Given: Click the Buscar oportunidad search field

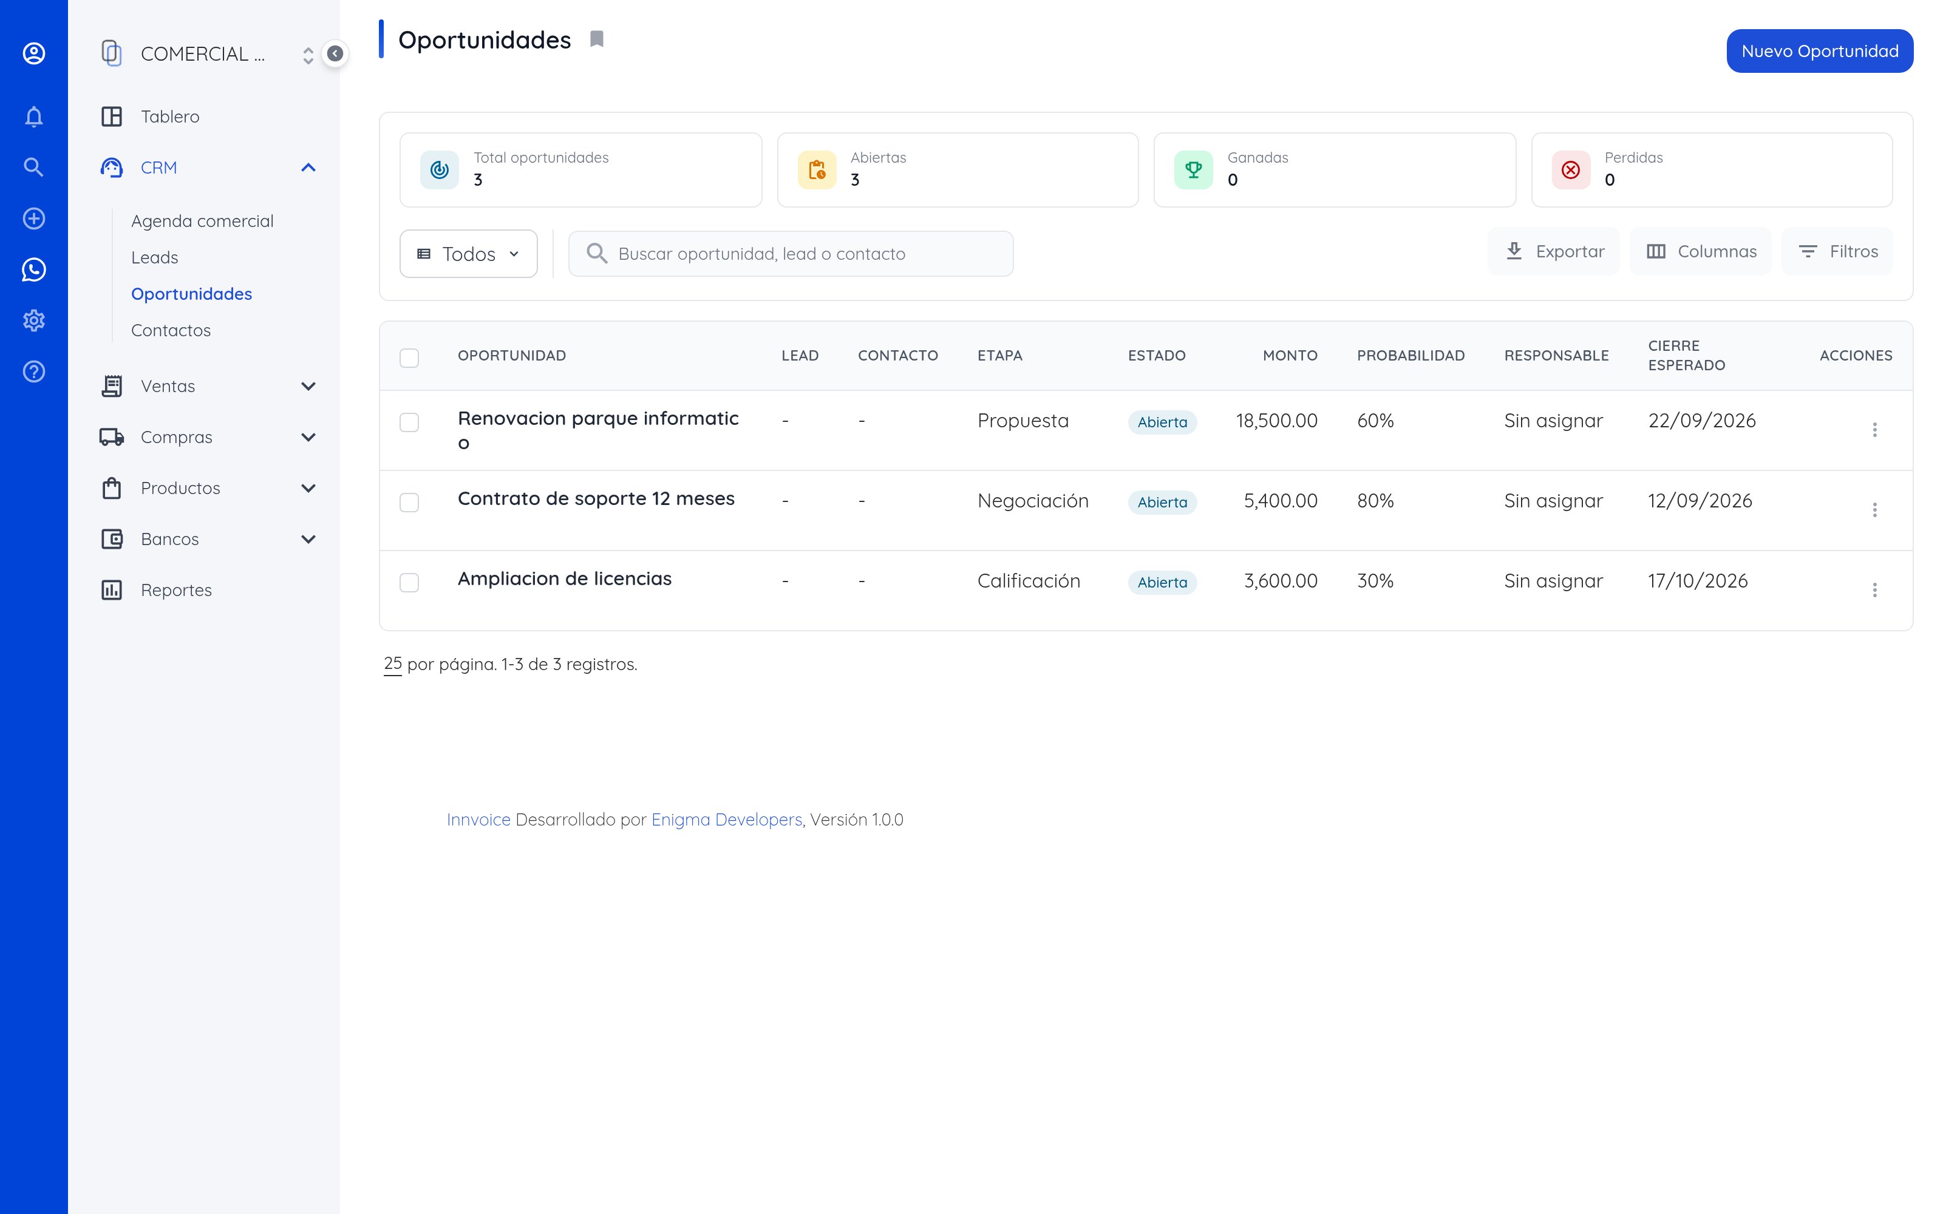Looking at the screenshot, I should point(791,254).
